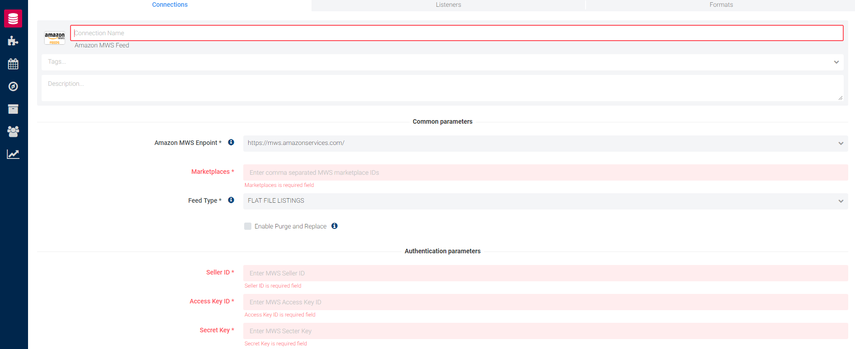Viewport: 855px width, 349px height.
Task: Click the 'Access Key ID *' field label
Action: coord(212,301)
